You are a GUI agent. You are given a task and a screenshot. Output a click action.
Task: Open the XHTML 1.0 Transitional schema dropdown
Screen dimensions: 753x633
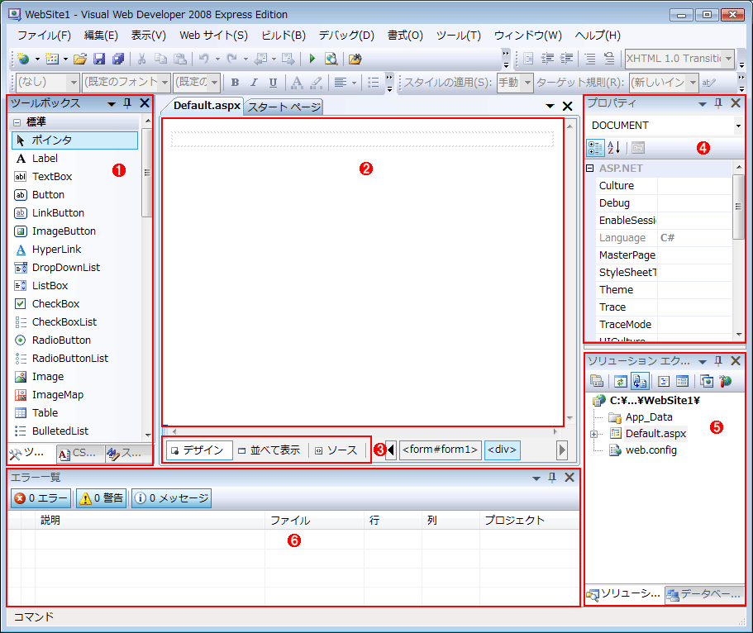coord(728,59)
